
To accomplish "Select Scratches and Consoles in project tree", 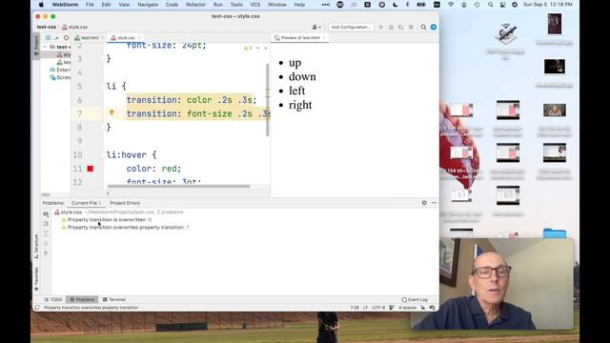I will 60,77.
